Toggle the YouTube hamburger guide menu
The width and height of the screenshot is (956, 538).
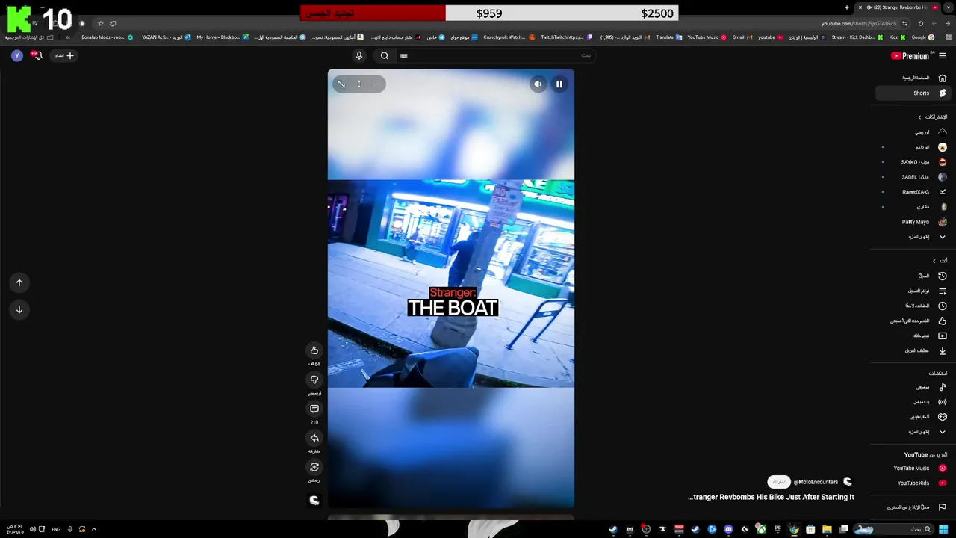coord(943,56)
